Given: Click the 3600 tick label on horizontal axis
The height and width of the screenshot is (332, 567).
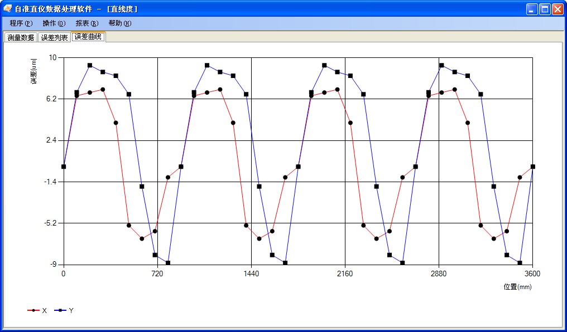Looking at the screenshot, I should pyautogui.click(x=532, y=274).
